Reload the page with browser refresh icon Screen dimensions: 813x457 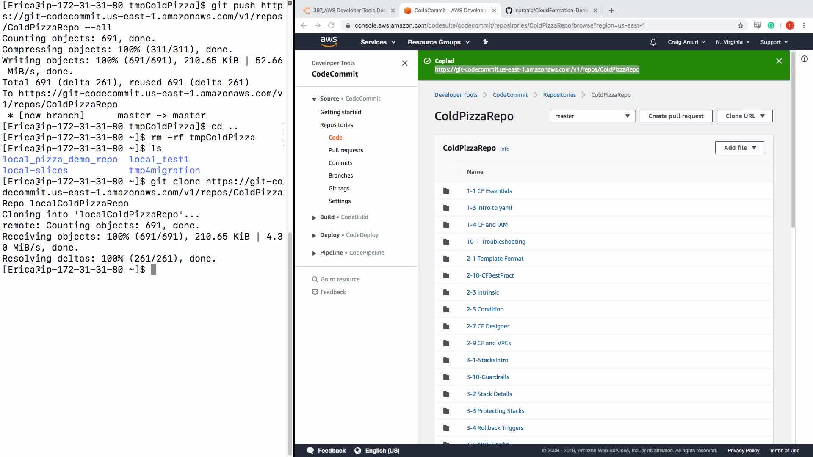pos(331,25)
